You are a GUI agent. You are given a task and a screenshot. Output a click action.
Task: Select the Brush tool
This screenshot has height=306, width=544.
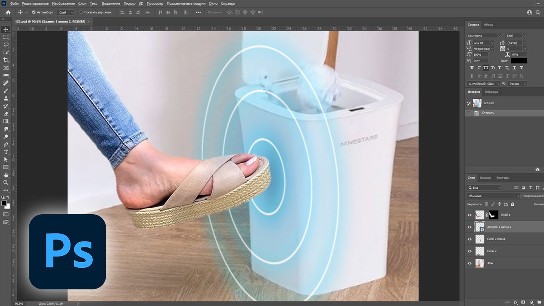click(6, 91)
